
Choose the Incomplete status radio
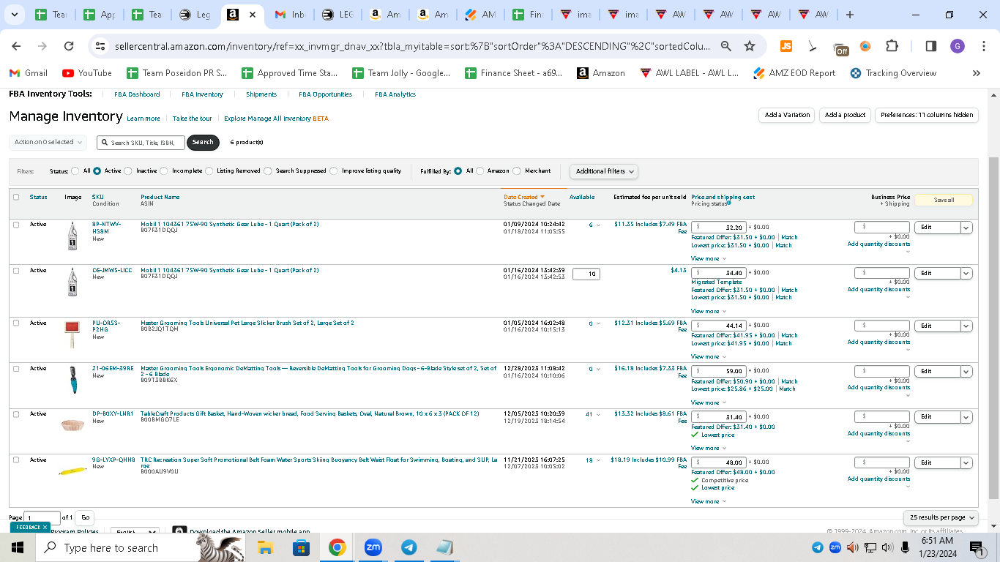[x=164, y=171]
